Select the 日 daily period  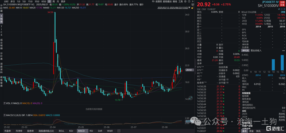tap(49, 2)
